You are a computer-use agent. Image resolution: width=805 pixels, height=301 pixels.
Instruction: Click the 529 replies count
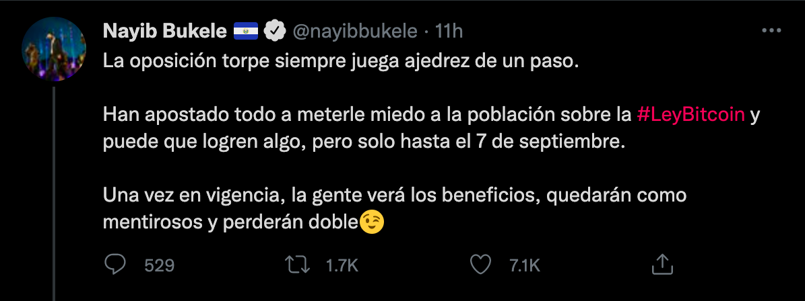(x=160, y=265)
